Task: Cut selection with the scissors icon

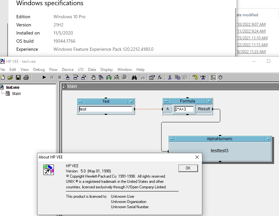Action: (x=170, y=77)
